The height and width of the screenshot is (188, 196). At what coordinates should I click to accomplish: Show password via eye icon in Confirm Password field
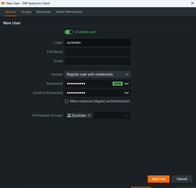tap(127, 93)
